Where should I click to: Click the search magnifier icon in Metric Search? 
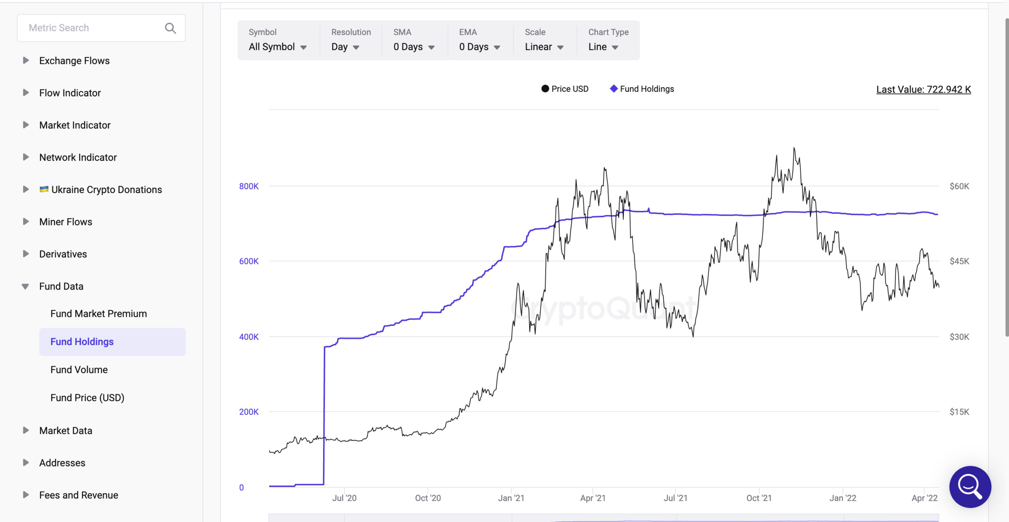click(170, 28)
